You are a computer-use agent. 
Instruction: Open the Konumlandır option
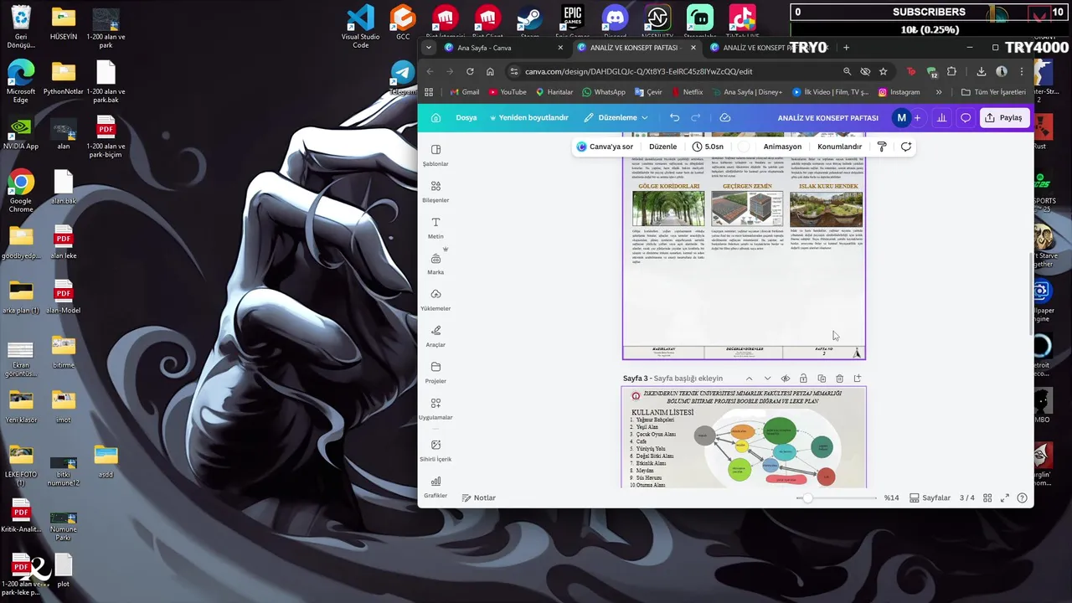coord(839,147)
